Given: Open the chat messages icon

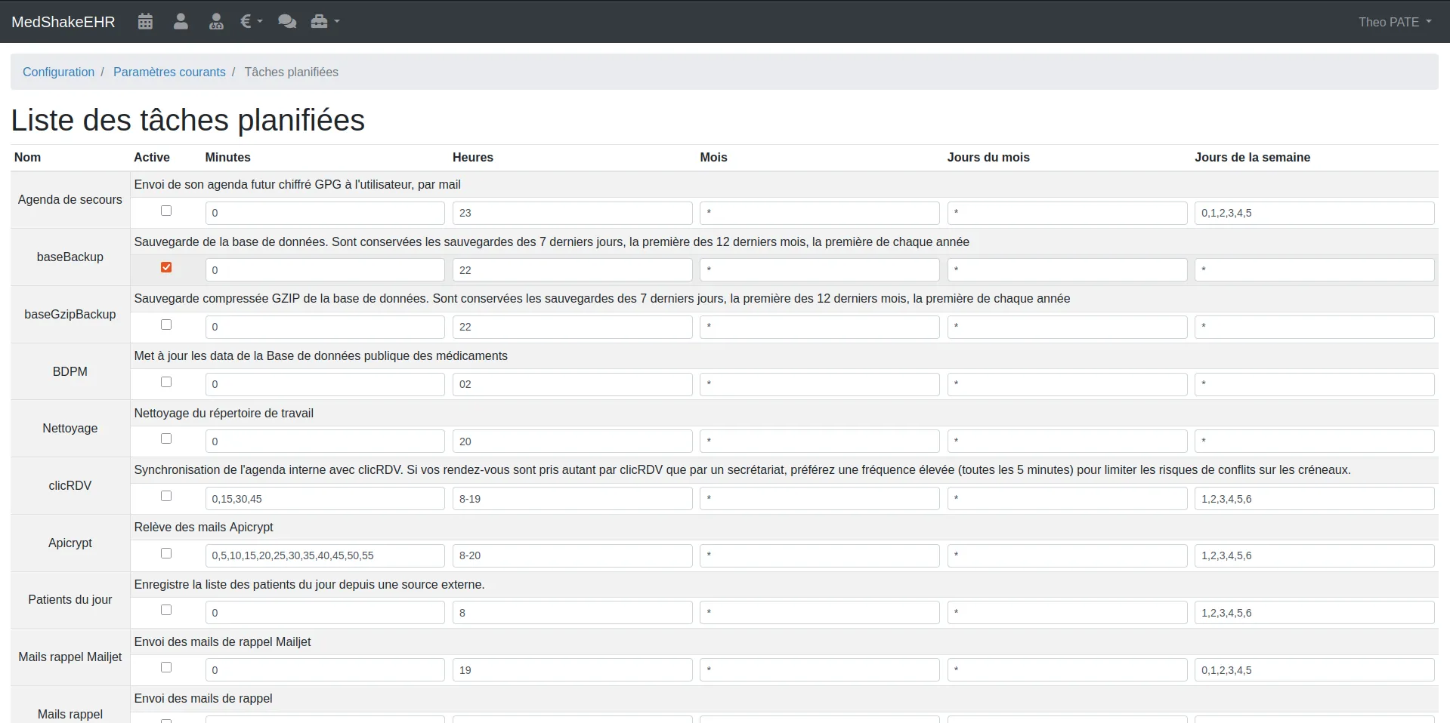Looking at the screenshot, I should (x=287, y=22).
